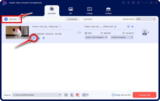Open the Convert All to MP4 dropdown
The height and width of the screenshot is (101, 160).
click(x=146, y=19)
